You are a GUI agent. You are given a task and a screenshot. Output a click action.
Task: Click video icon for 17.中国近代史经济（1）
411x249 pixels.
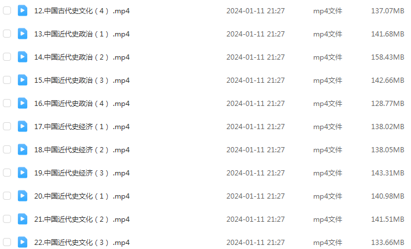tap(23, 126)
